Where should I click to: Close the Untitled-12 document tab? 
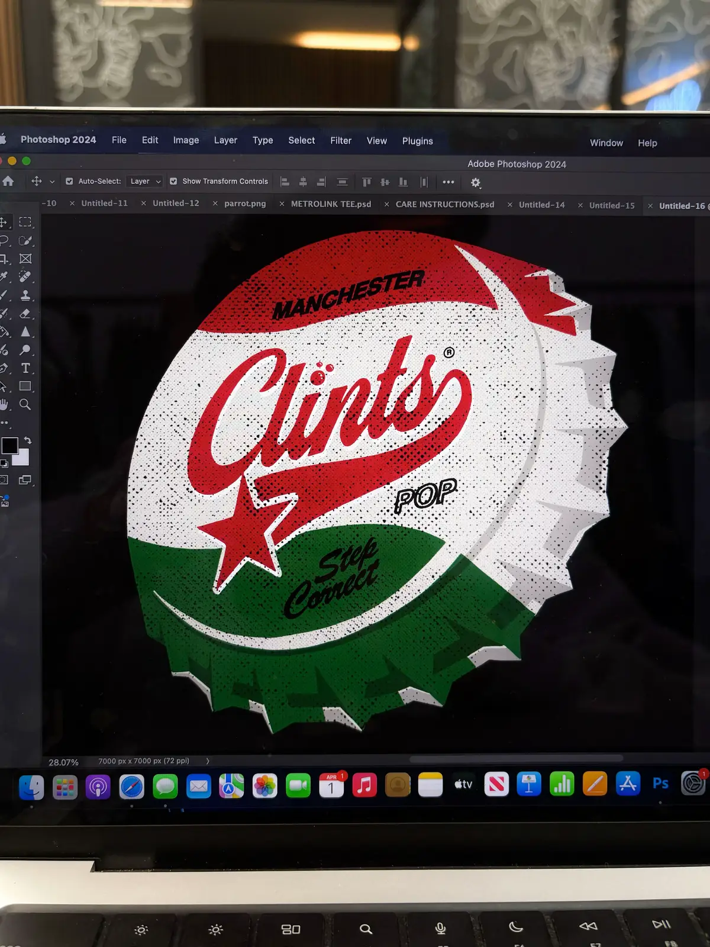(144, 203)
